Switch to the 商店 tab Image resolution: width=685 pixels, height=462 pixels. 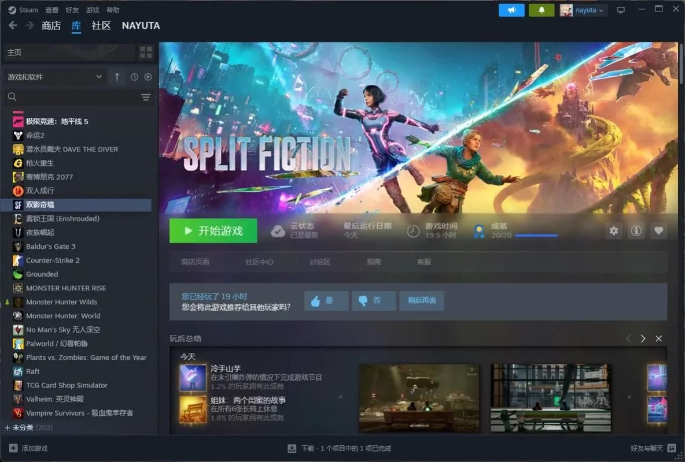click(x=51, y=26)
